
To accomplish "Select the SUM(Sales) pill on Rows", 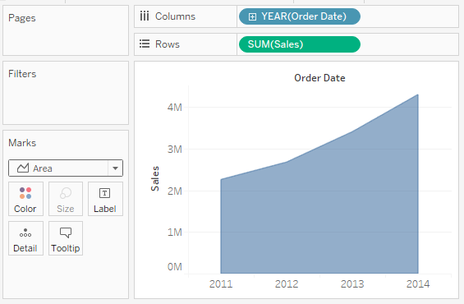I will [x=300, y=44].
